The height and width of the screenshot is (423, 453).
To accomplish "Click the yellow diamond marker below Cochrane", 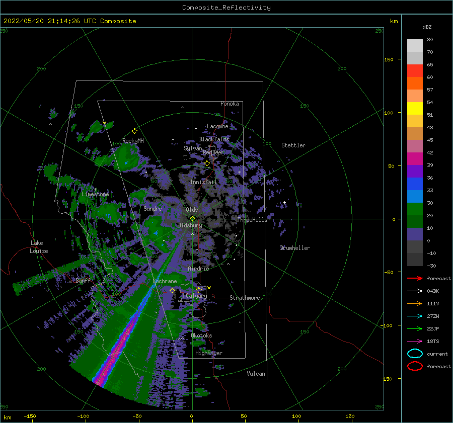I will coord(172,290).
